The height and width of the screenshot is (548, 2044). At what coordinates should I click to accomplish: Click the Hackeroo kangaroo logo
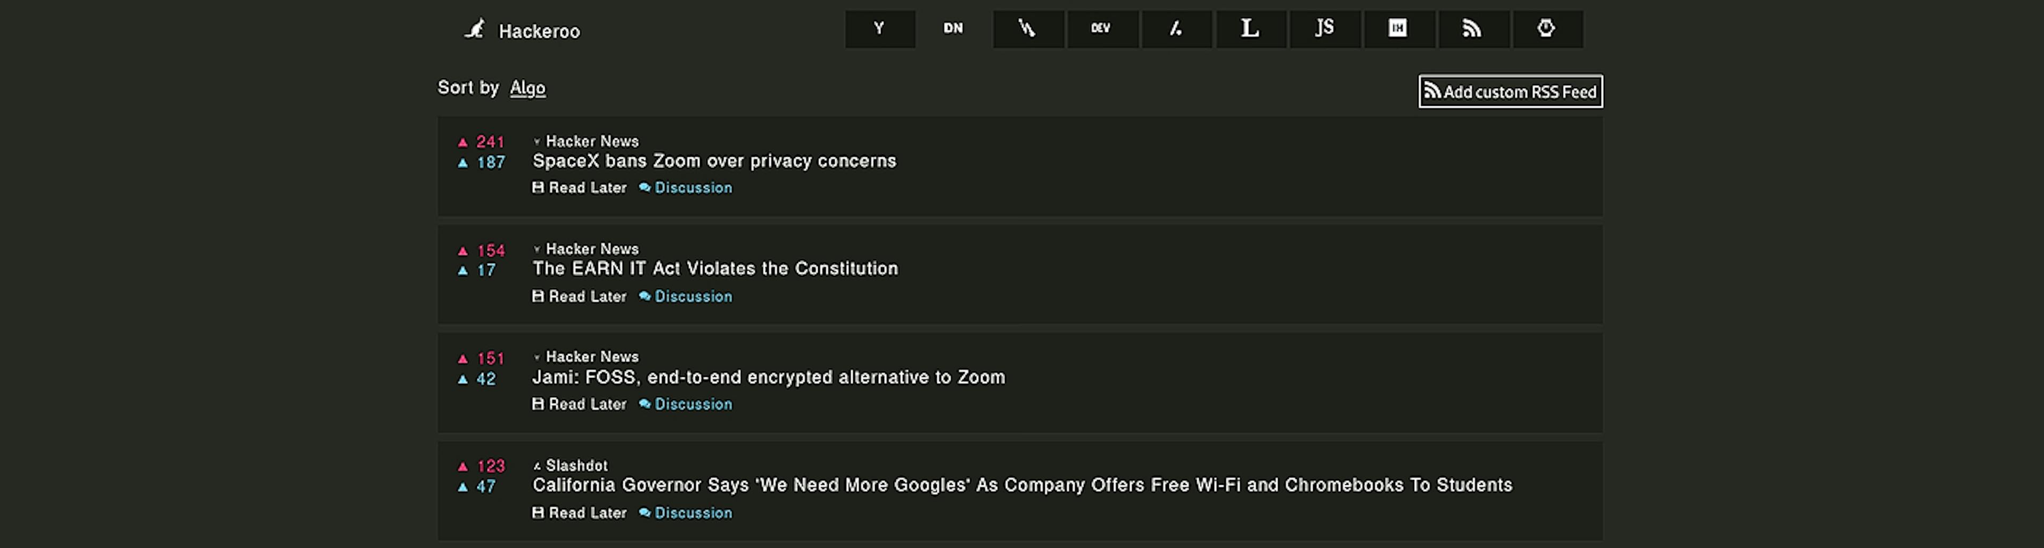(x=474, y=30)
